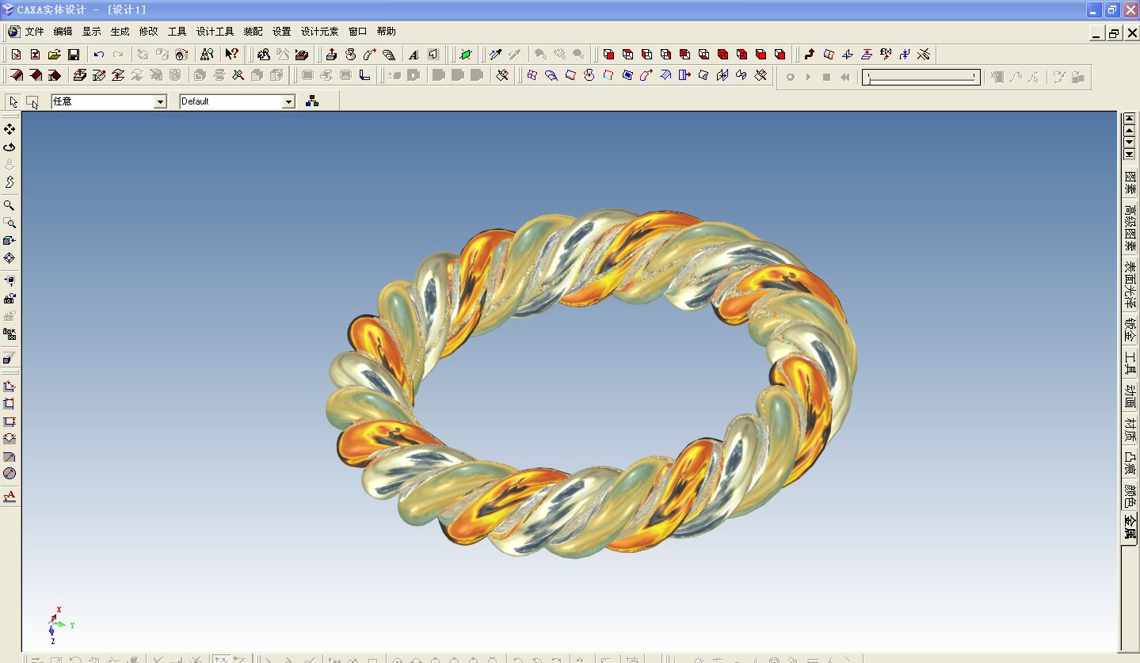The height and width of the screenshot is (663, 1140).
Task: Switch to the 金属 catalog tab
Action: click(1130, 528)
